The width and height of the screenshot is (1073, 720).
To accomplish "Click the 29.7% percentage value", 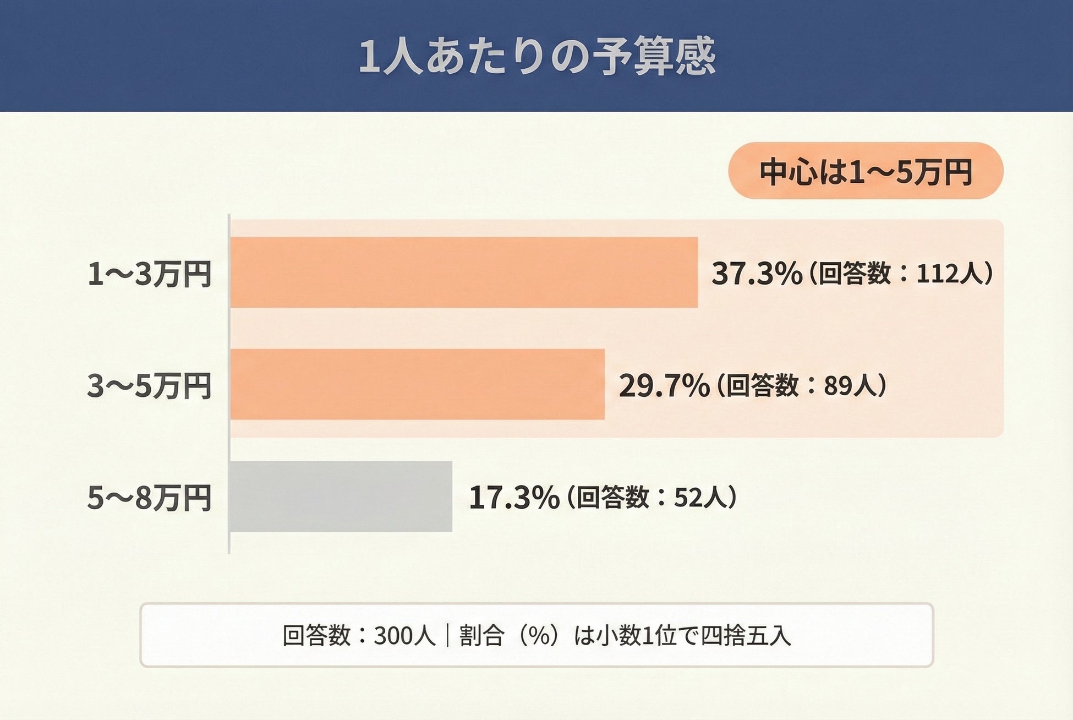I will (x=664, y=385).
